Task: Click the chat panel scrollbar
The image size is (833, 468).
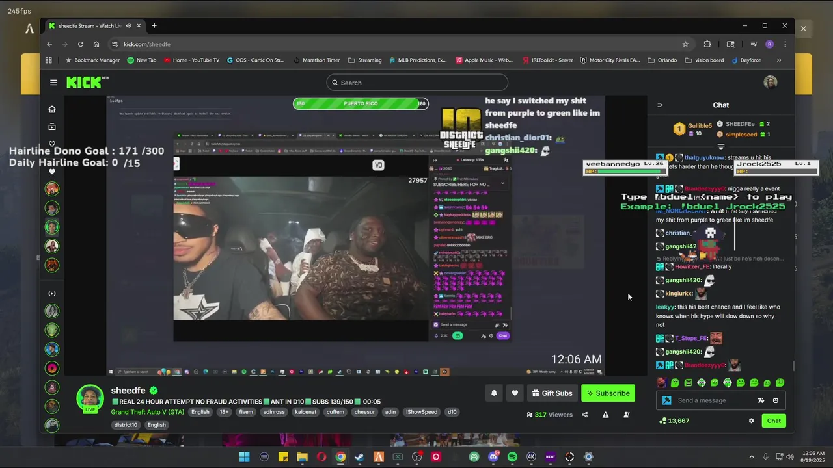Action: 793,366
